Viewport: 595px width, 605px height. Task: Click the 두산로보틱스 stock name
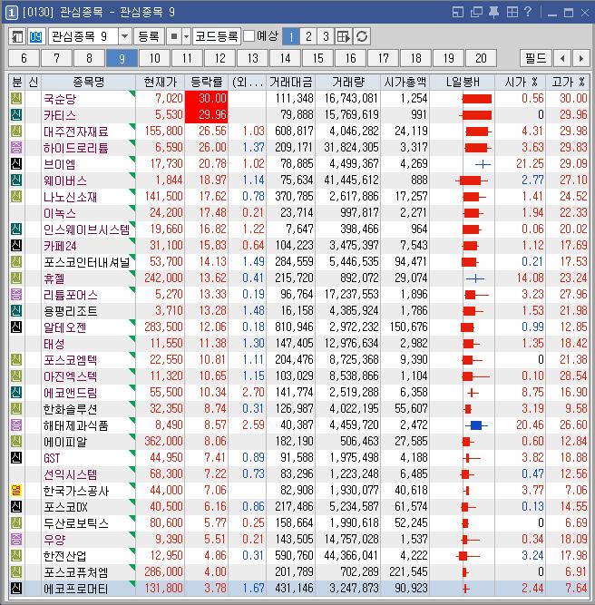click(75, 523)
